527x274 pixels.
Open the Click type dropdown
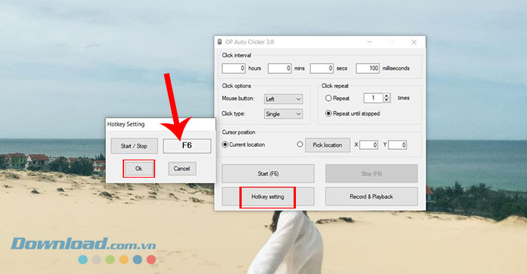point(283,114)
